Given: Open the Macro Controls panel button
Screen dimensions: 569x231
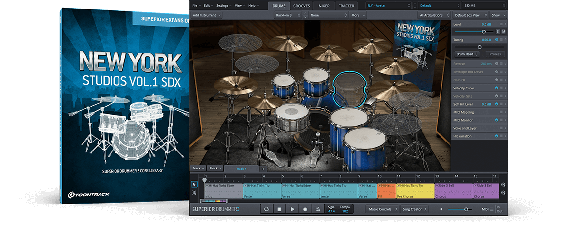Looking at the screenshot, I should (x=381, y=209).
